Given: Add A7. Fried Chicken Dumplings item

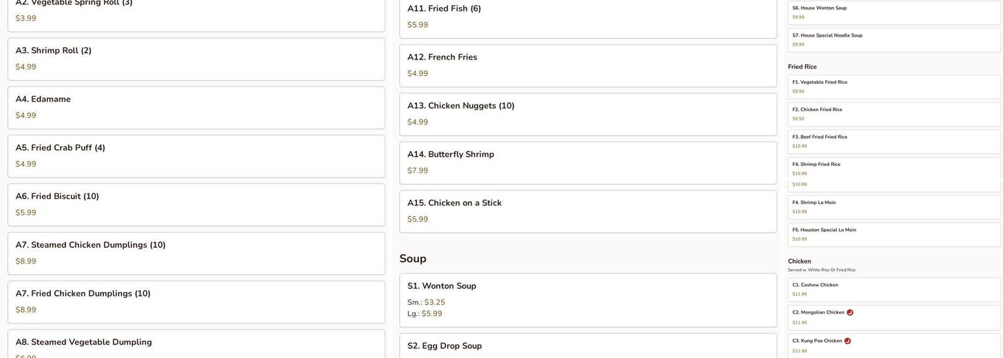Looking at the screenshot, I should (196, 302).
